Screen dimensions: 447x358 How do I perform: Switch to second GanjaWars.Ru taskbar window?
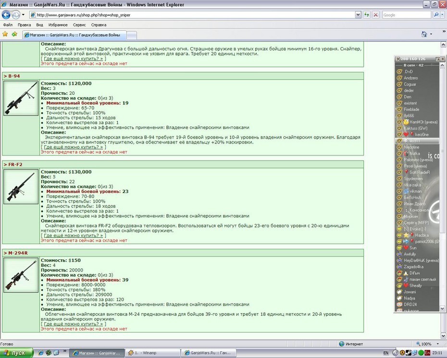[x=209, y=353]
